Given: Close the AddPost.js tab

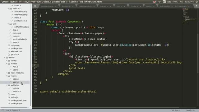Looking at the screenshot, I should point(73,6).
